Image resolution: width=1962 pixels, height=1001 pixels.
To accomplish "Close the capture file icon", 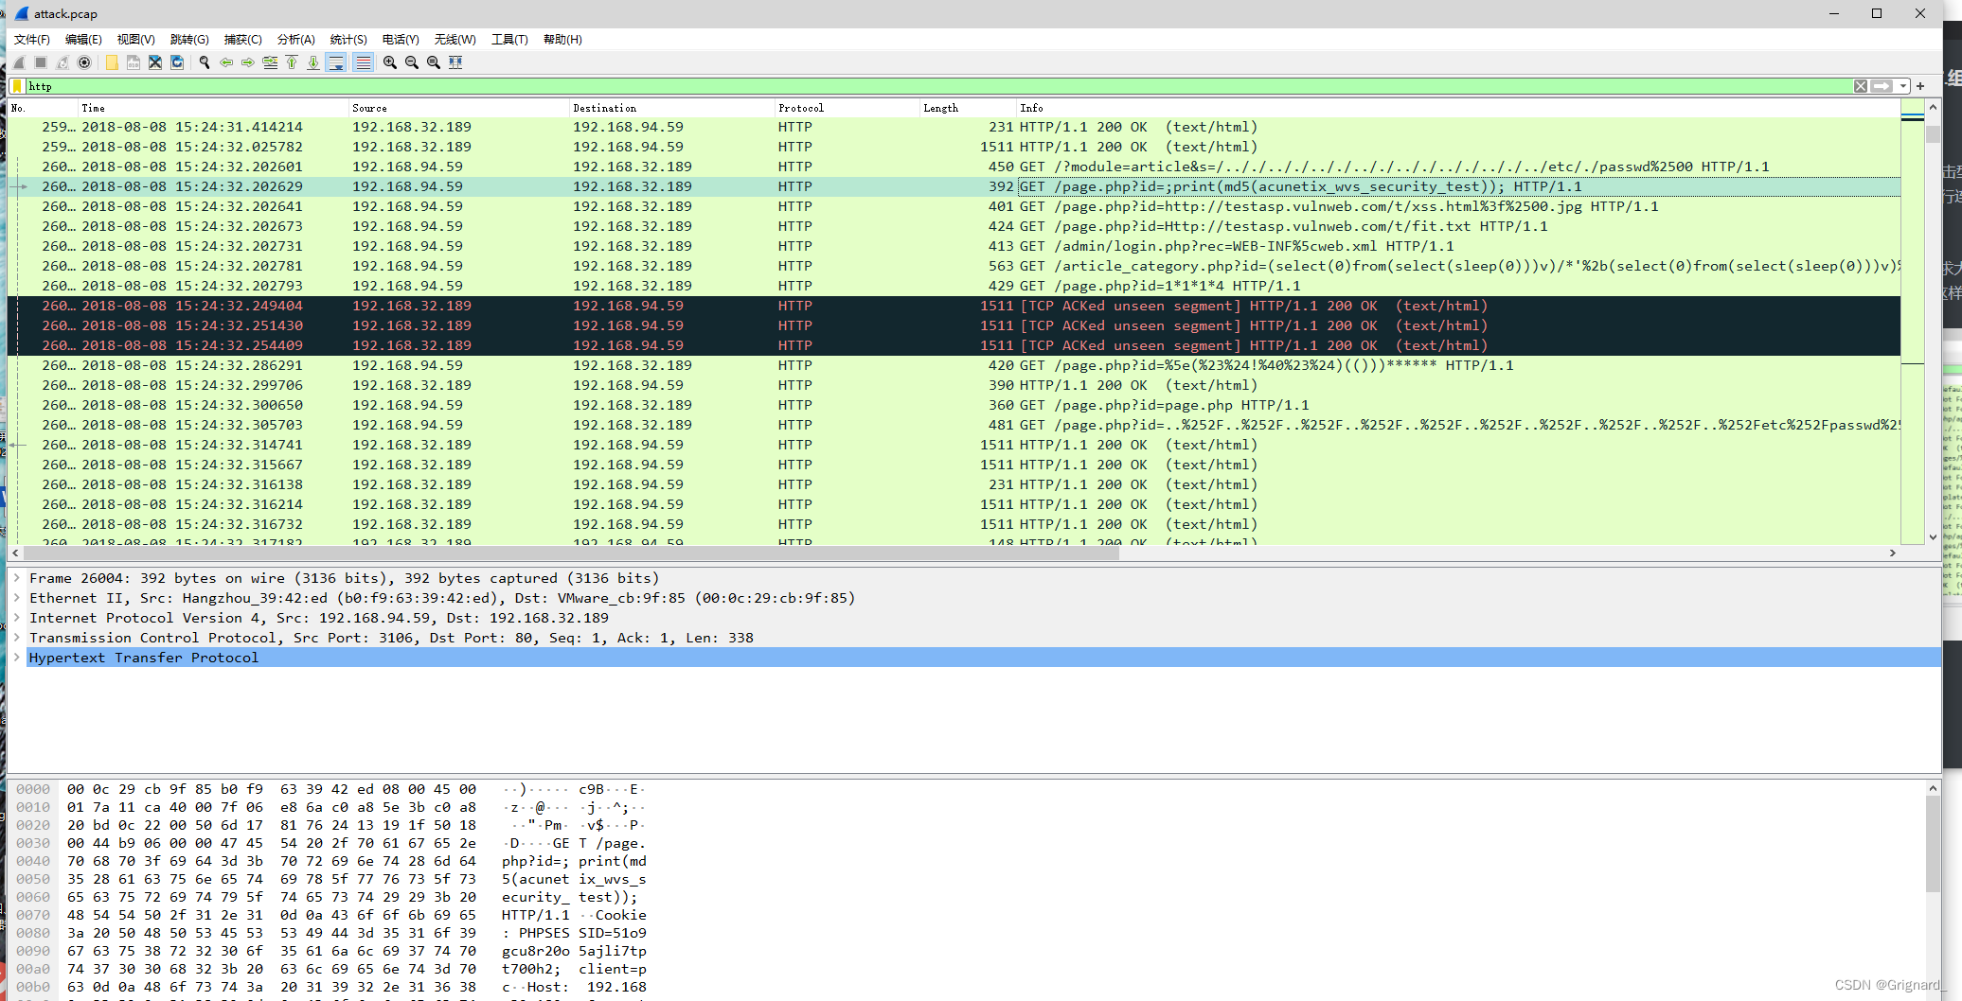I will (x=155, y=62).
